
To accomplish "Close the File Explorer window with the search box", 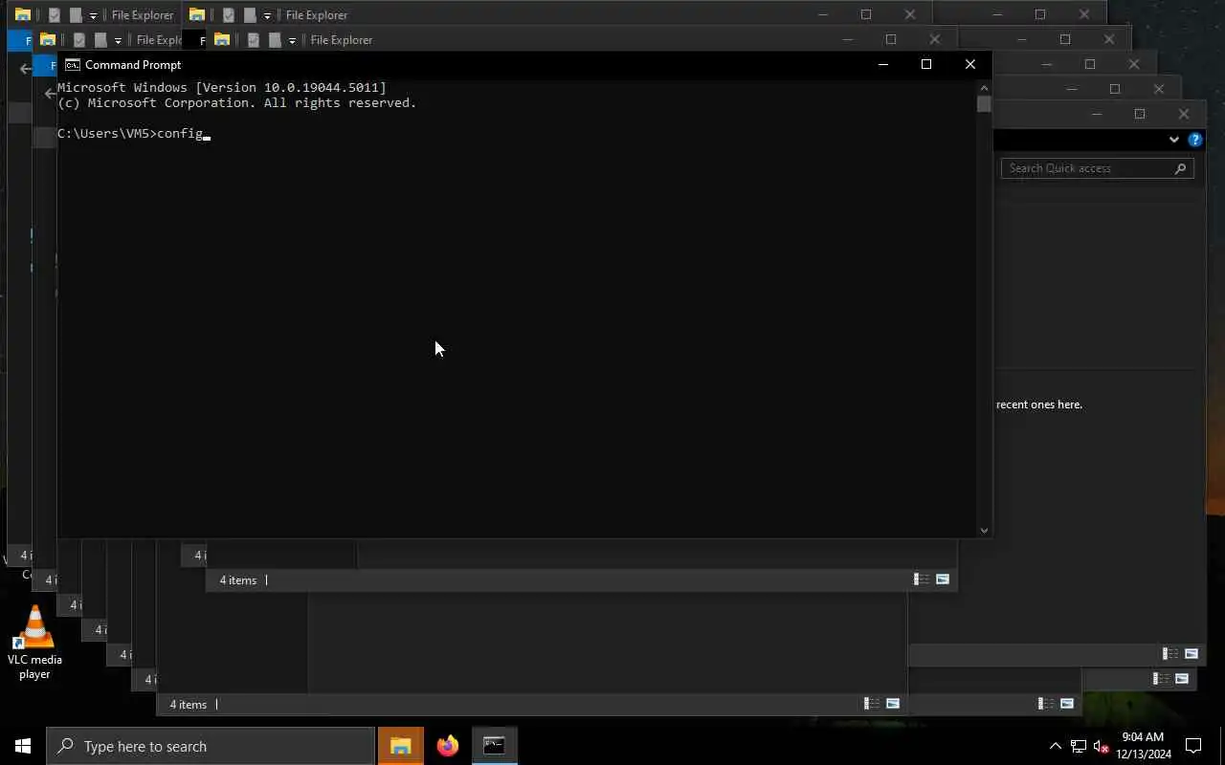I will (x=1184, y=114).
